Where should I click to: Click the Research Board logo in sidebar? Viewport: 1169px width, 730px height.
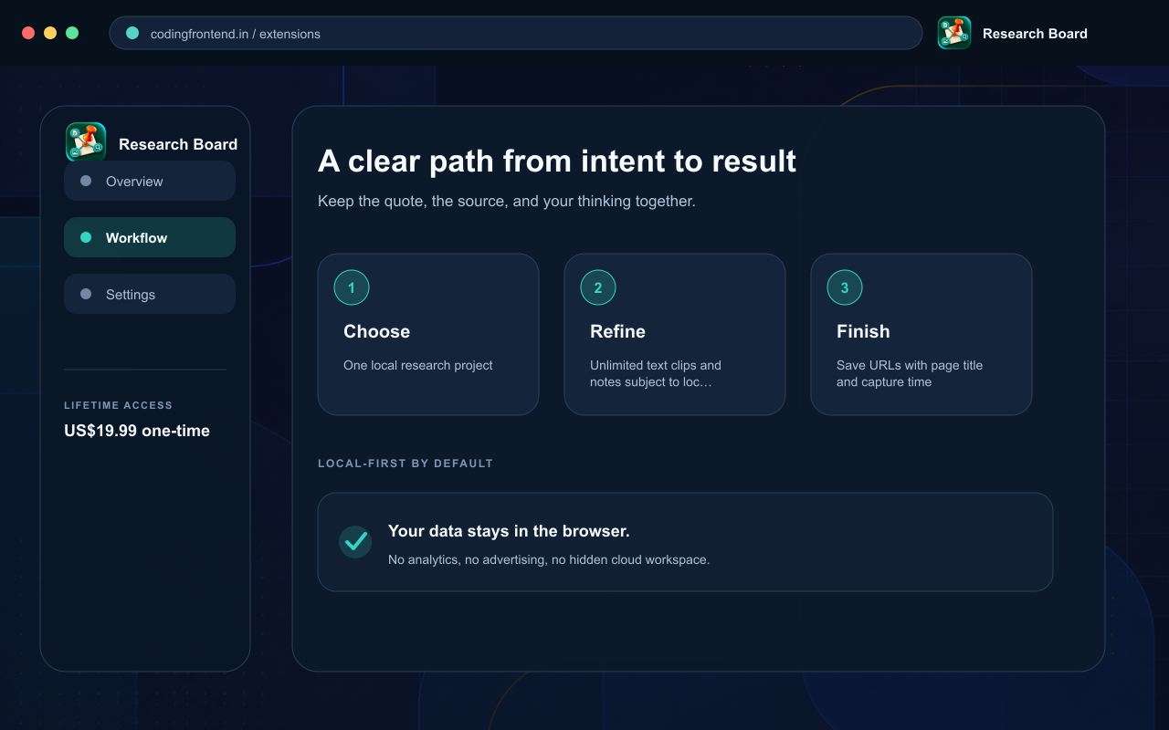click(86, 142)
